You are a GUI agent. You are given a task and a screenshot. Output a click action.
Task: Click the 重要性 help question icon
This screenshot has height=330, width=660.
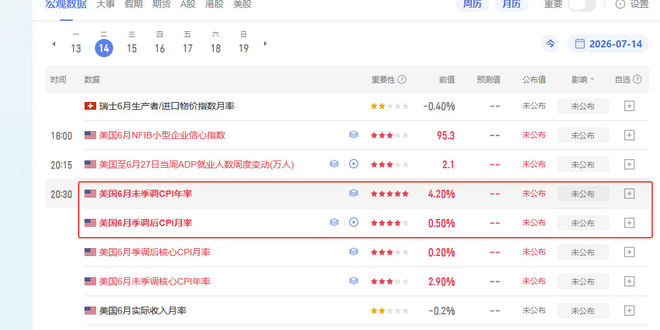point(402,79)
